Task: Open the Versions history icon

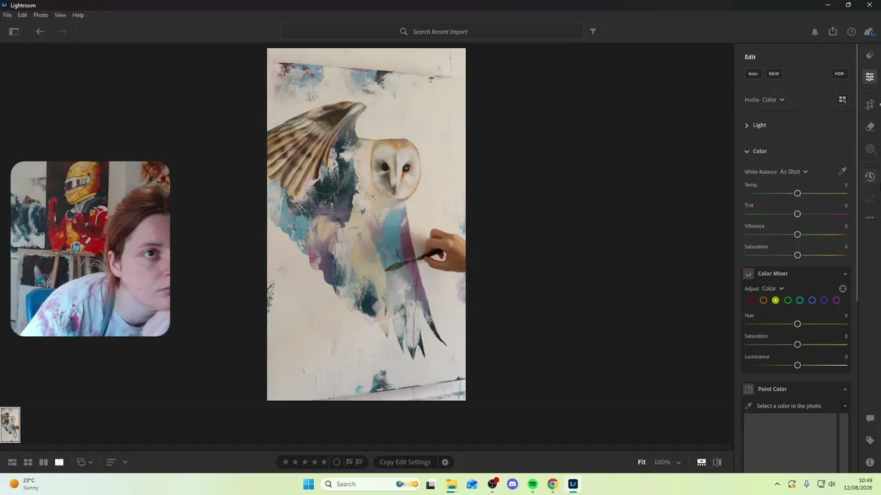Action: point(870,177)
